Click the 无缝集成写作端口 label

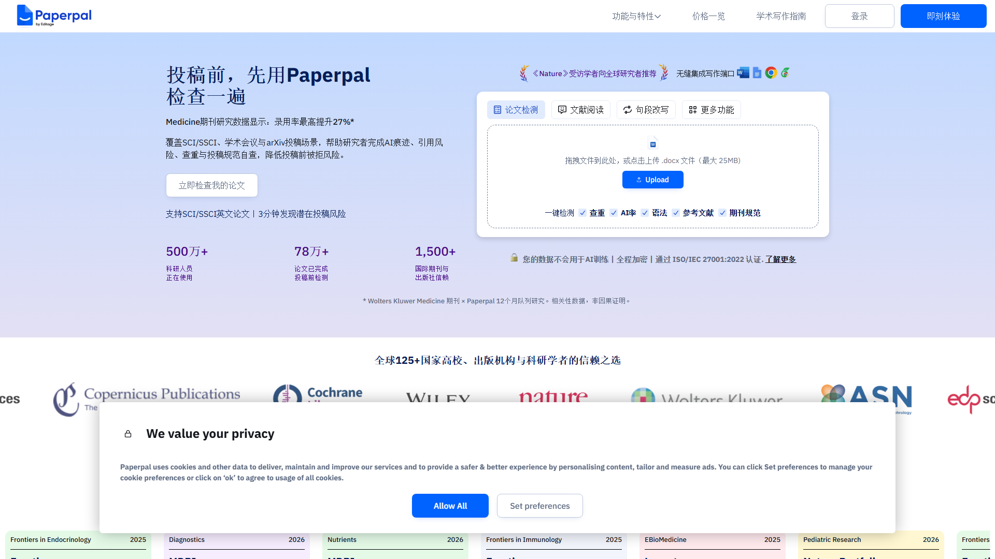(x=705, y=73)
